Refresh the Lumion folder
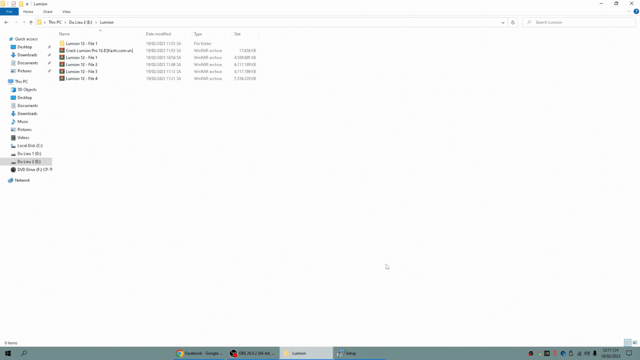 click(x=513, y=22)
